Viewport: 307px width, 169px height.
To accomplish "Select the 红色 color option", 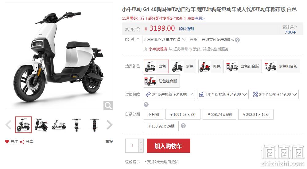I will 211,66.
